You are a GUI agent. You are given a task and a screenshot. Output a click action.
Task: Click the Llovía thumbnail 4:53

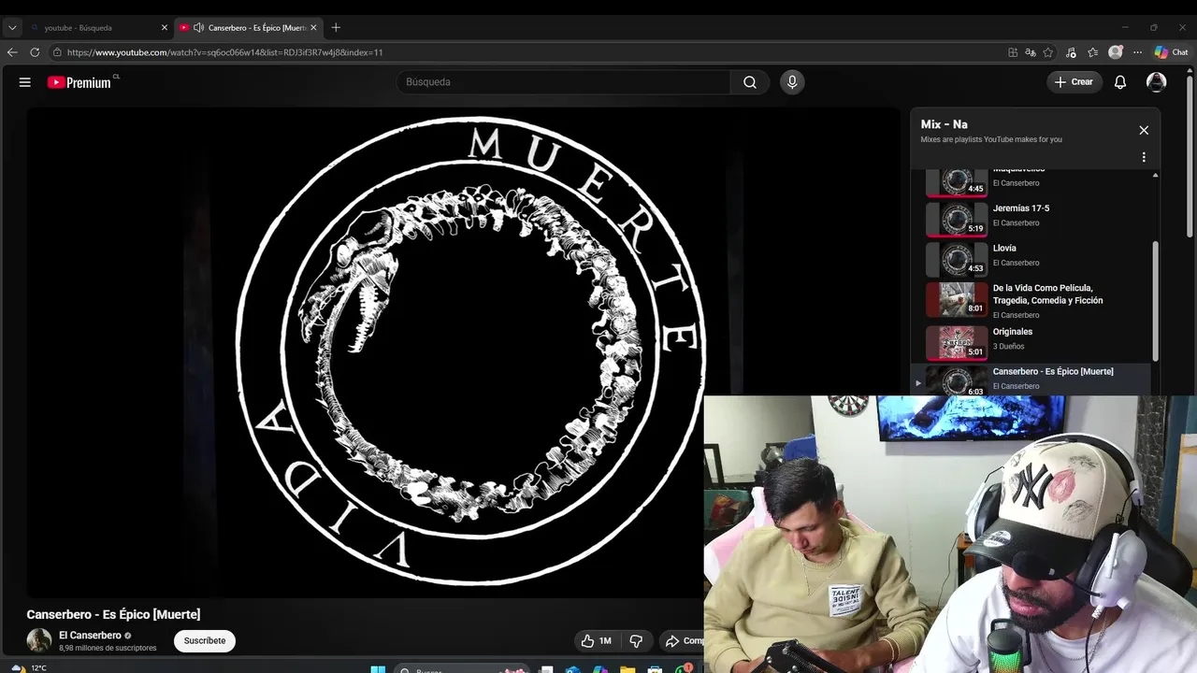[957, 260]
